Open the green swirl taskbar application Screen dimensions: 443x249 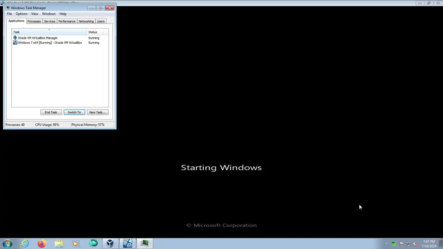click(x=93, y=243)
